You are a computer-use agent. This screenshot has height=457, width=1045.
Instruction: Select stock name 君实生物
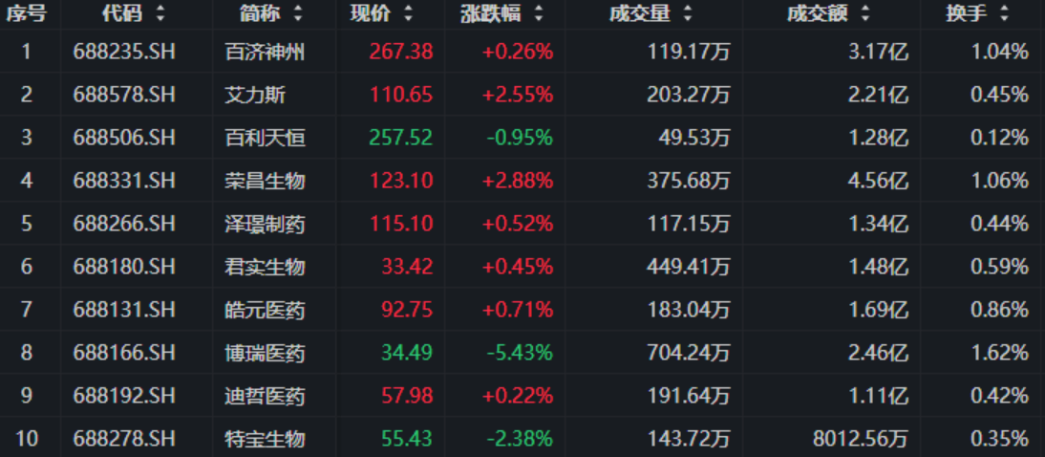click(x=265, y=267)
